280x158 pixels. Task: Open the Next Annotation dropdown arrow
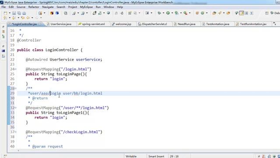click(10, 18)
